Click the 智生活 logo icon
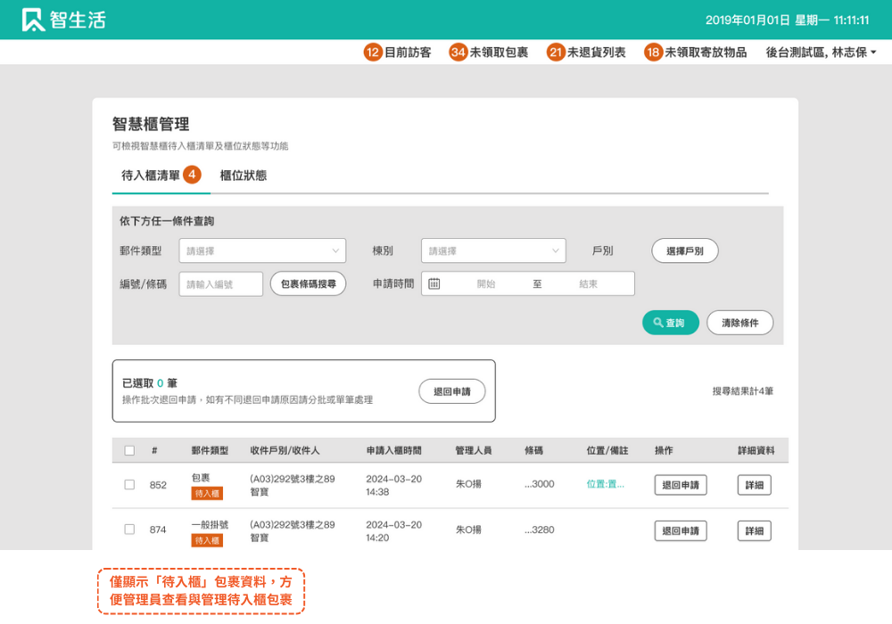This screenshot has width=892, height=624. [33, 20]
